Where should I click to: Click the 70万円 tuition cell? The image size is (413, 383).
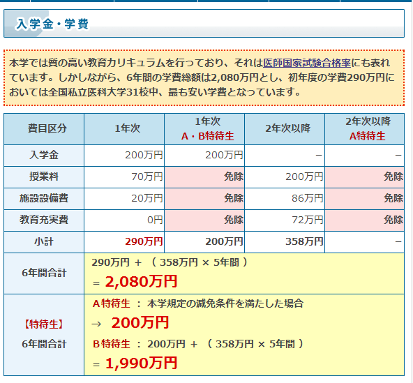(124, 177)
